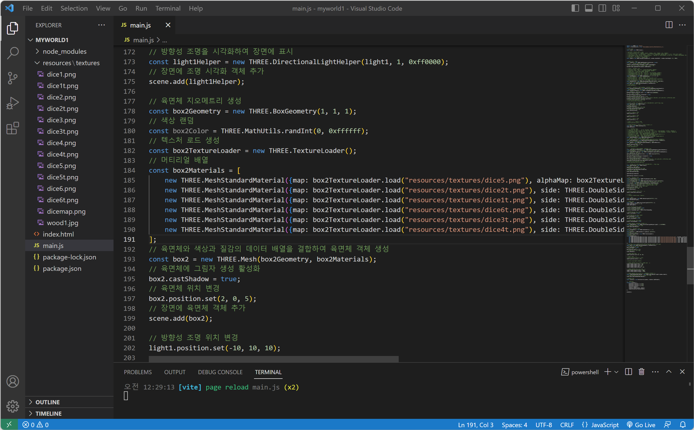Toggle the primary side bar visibility

point(575,8)
